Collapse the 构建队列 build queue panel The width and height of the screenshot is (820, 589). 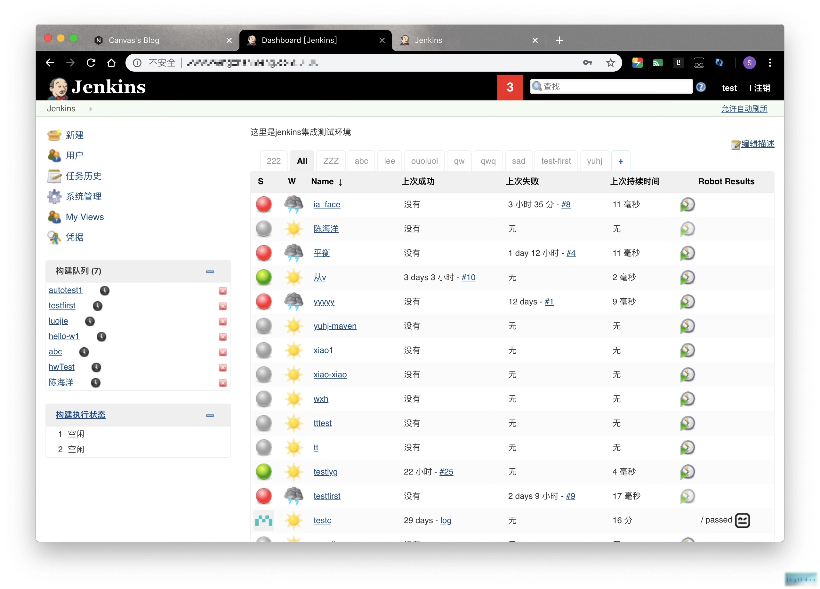pos(210,271)
